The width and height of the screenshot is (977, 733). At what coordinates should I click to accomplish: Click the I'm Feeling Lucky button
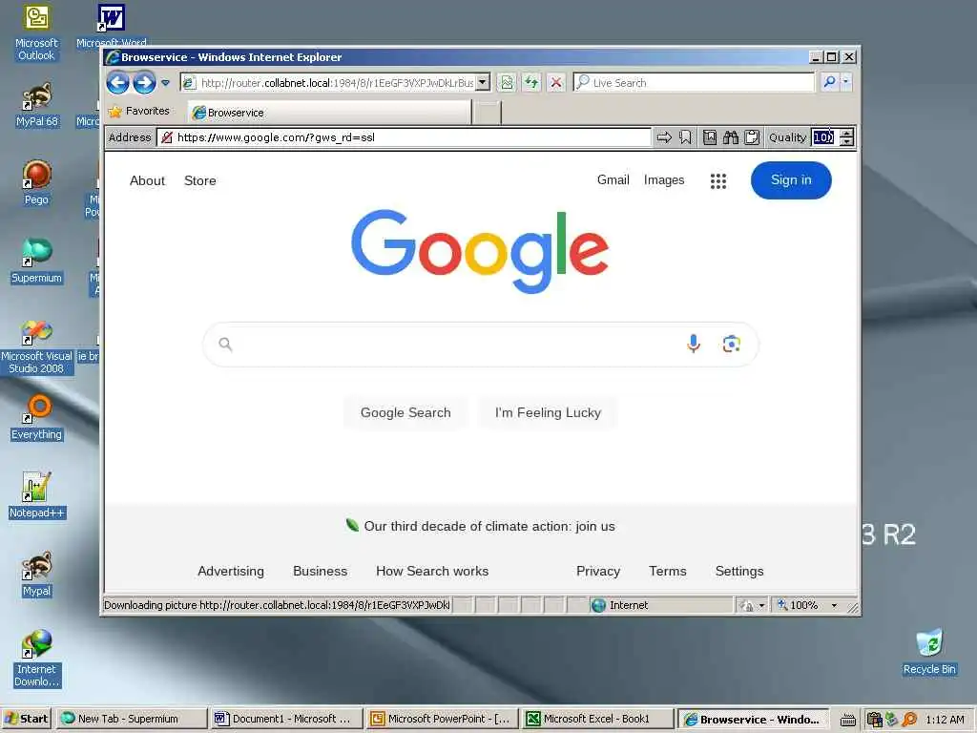pos(548,412)
